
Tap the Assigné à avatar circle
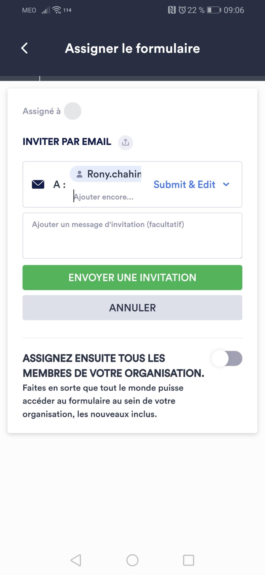(73, 111)
